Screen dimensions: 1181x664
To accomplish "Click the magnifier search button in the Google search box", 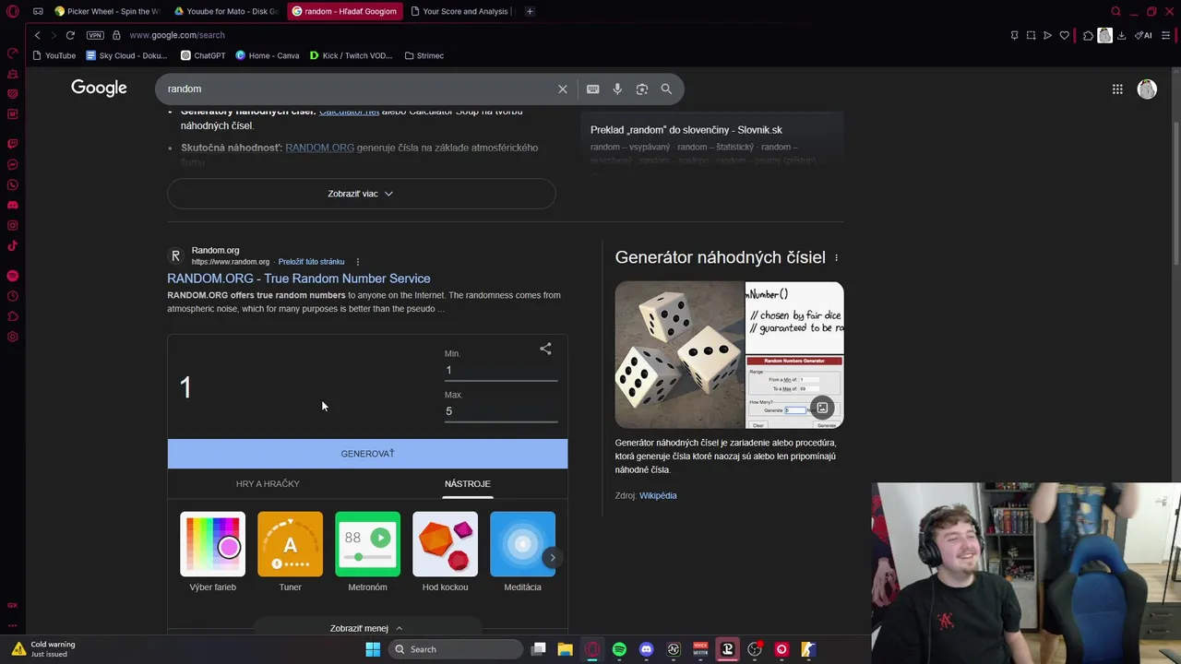I will pyautogui.click(x=666, y=89).
